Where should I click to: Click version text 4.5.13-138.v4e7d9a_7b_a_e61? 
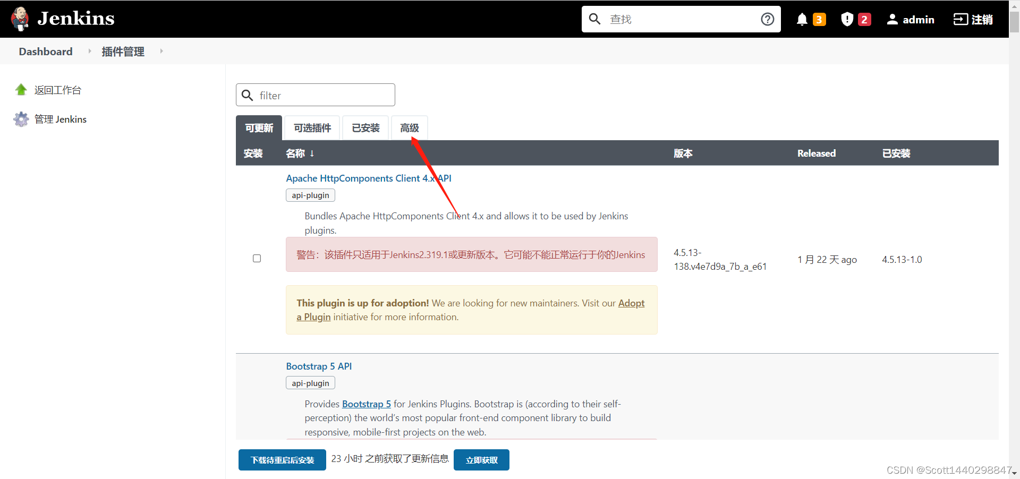coord(720,260)
